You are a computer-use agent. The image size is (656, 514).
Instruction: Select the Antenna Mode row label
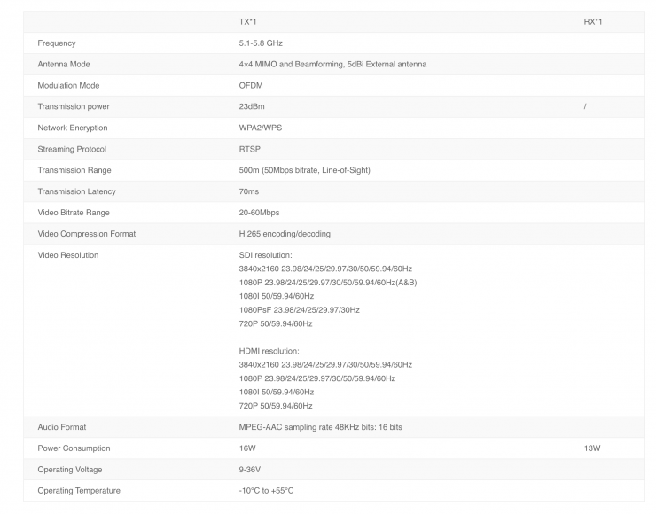(64, 64)
